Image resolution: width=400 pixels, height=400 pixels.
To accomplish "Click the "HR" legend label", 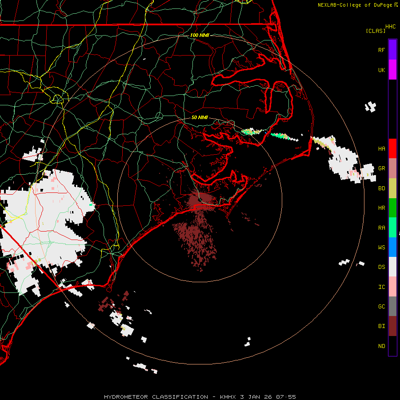I will click(x=381, y=208).
